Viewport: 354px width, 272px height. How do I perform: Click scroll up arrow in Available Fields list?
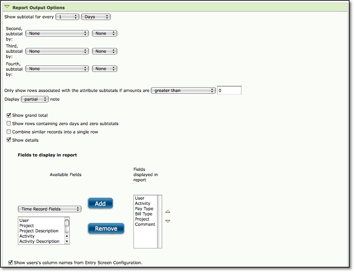pyautogui.click(x=67, y=236)
